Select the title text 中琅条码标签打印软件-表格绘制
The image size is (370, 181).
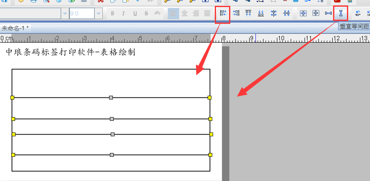pos(70,53)
